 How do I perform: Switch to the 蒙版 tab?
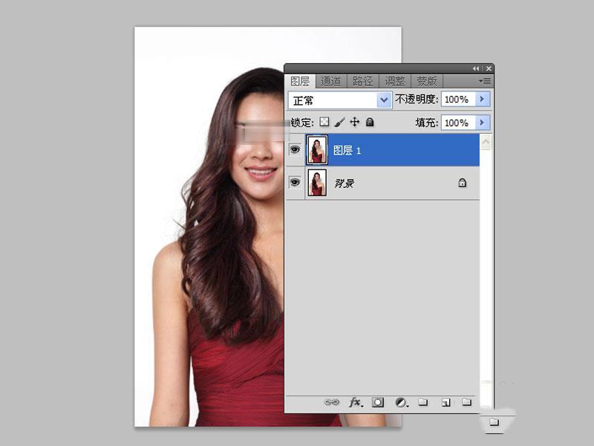426,81
